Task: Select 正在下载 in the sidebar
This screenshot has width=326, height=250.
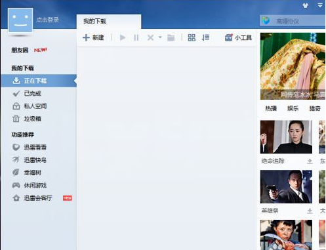Action: [39, 81]
